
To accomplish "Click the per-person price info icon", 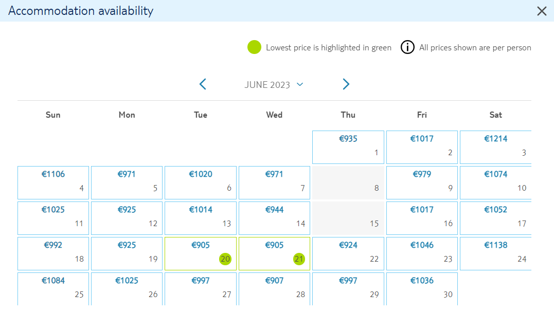I will pos(407,47).
